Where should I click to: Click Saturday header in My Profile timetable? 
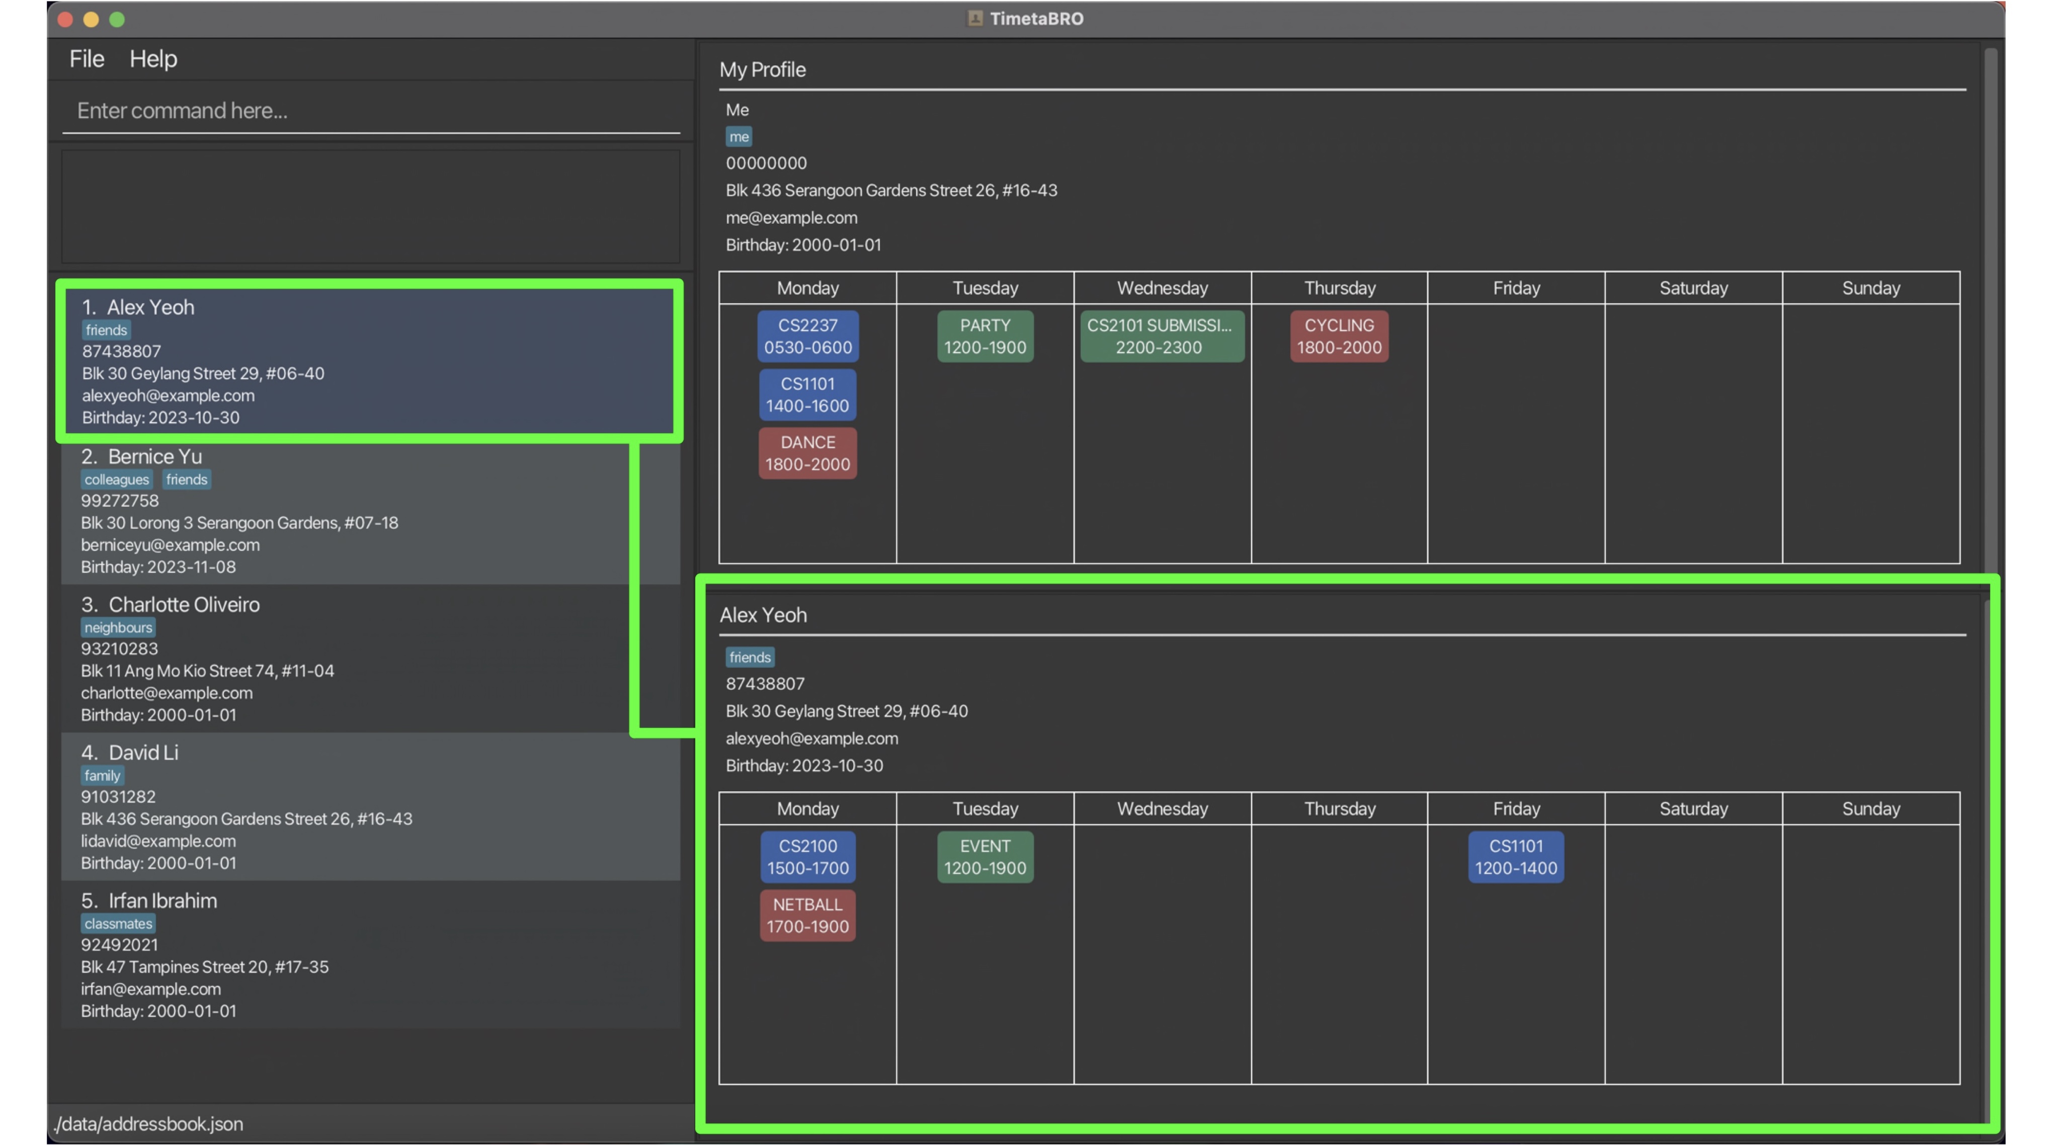pos(1694,288)
